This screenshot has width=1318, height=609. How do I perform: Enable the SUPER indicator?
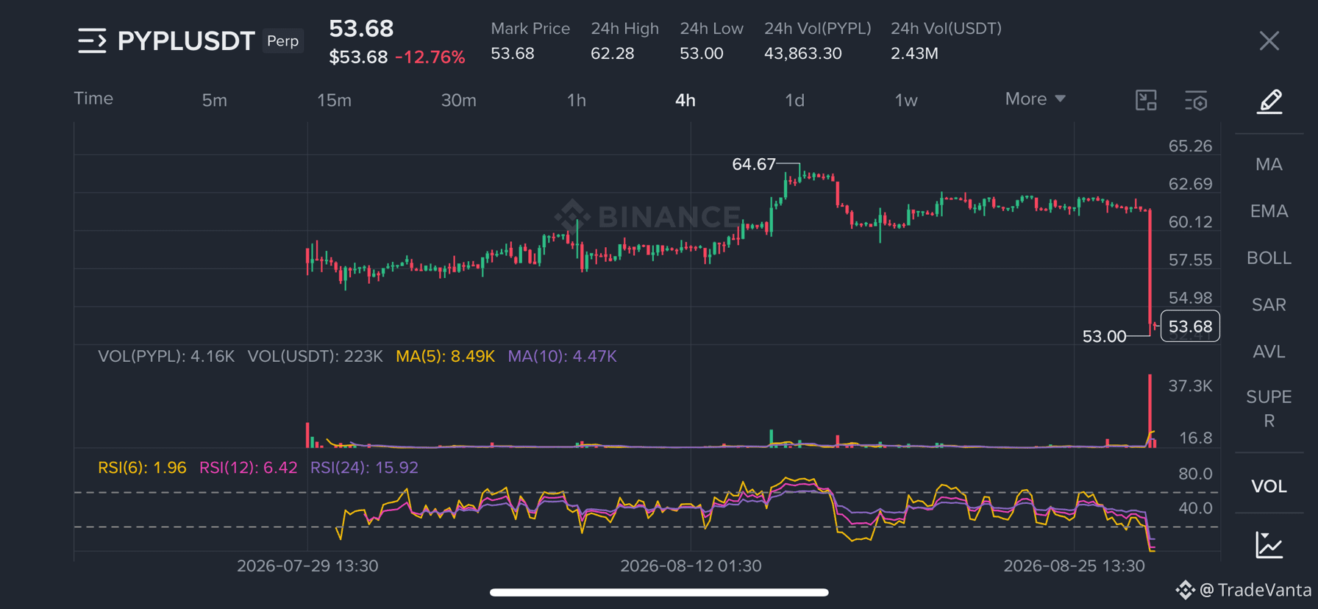tap(1269, 408)
